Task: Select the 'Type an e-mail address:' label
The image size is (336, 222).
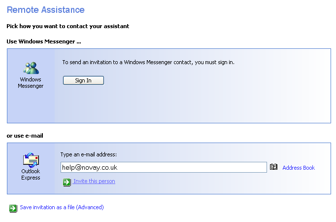Action: (88, 154)
